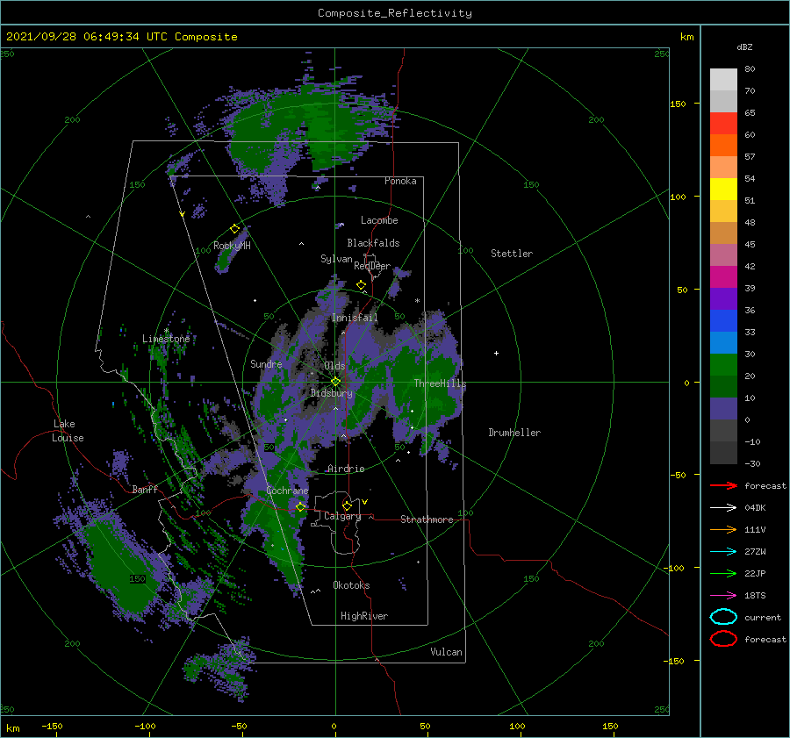
Task: Click the dBZ legend heading
Action: 744,47
